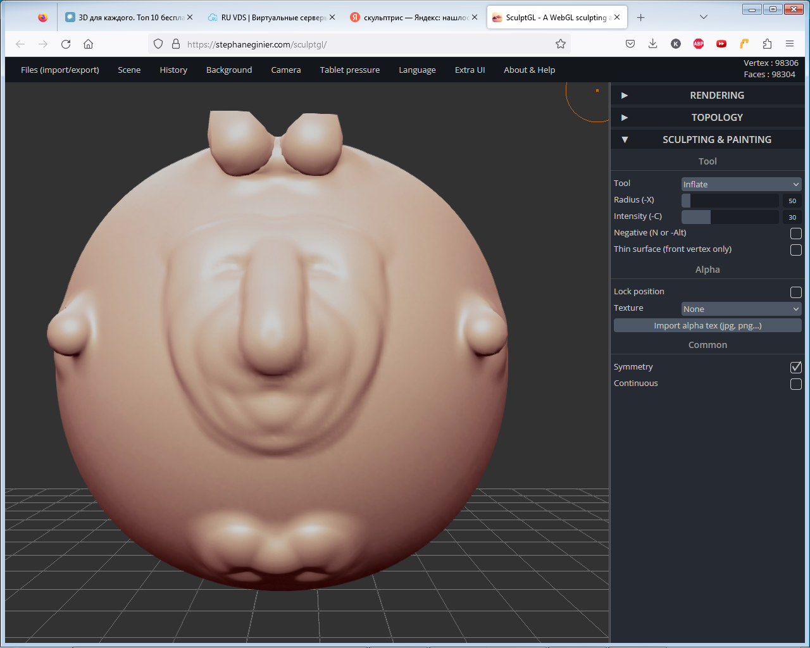The height and width of the screenshot is (648, 810).
Task: Open the Camera menu
Action: [x=286, y=70]
